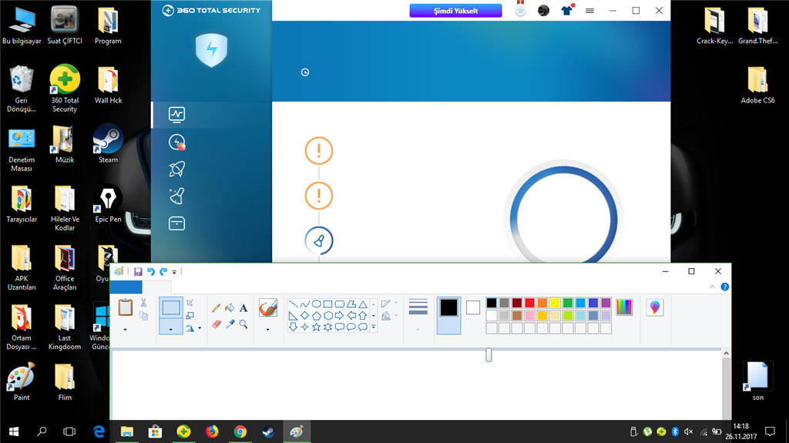Image resolution: width=789 pixels, height=443 pixels.
Task: Choose the diamond shape in Shapes gallery
Action: (x=304, y=316)
